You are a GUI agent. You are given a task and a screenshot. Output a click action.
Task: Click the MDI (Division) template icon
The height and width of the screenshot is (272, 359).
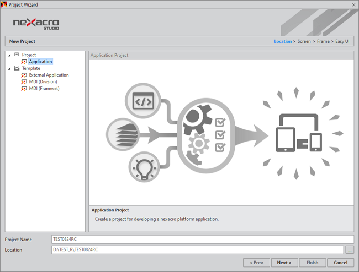[x=24, y=81]
